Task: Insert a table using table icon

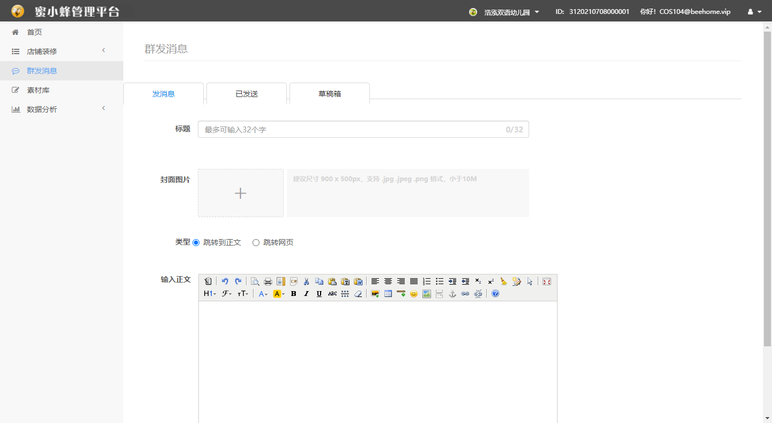Action: coord(388,294)
